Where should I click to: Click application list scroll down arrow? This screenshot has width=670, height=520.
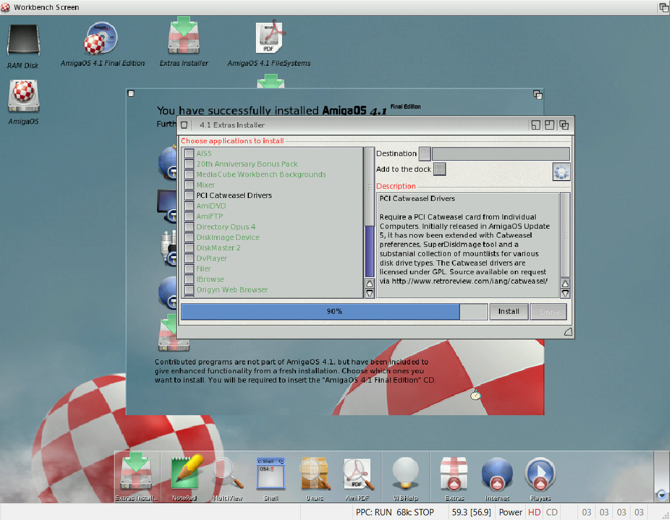[370, 293]
